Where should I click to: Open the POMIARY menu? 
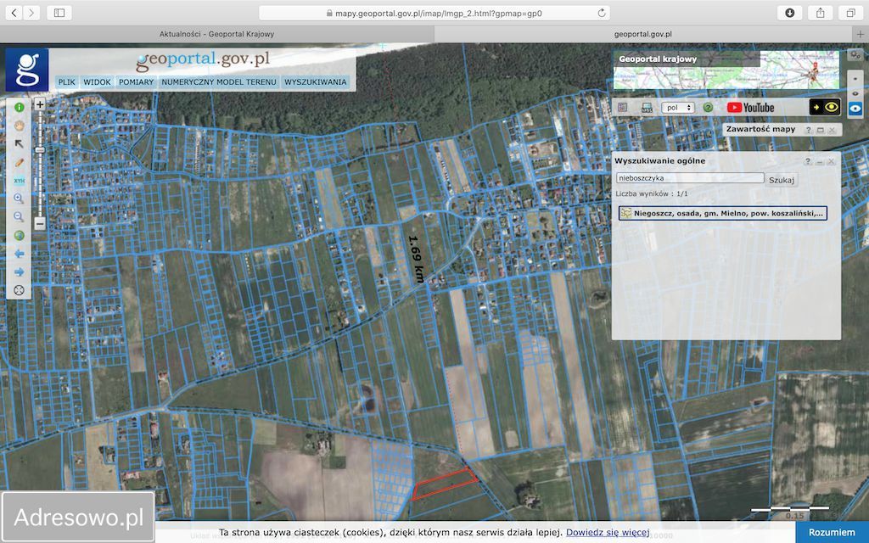click(x=136, y=82)
